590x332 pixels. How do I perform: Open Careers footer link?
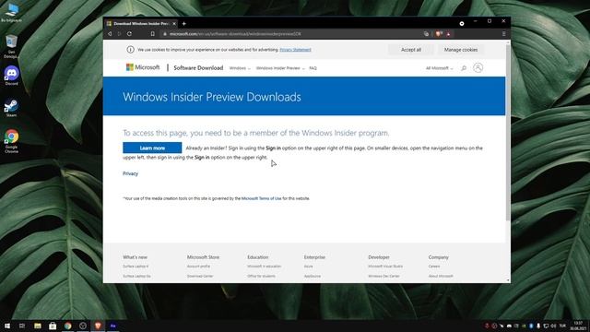[434, 267]
